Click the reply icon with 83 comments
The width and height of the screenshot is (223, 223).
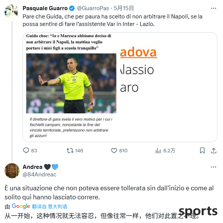[x=26, y=150]
